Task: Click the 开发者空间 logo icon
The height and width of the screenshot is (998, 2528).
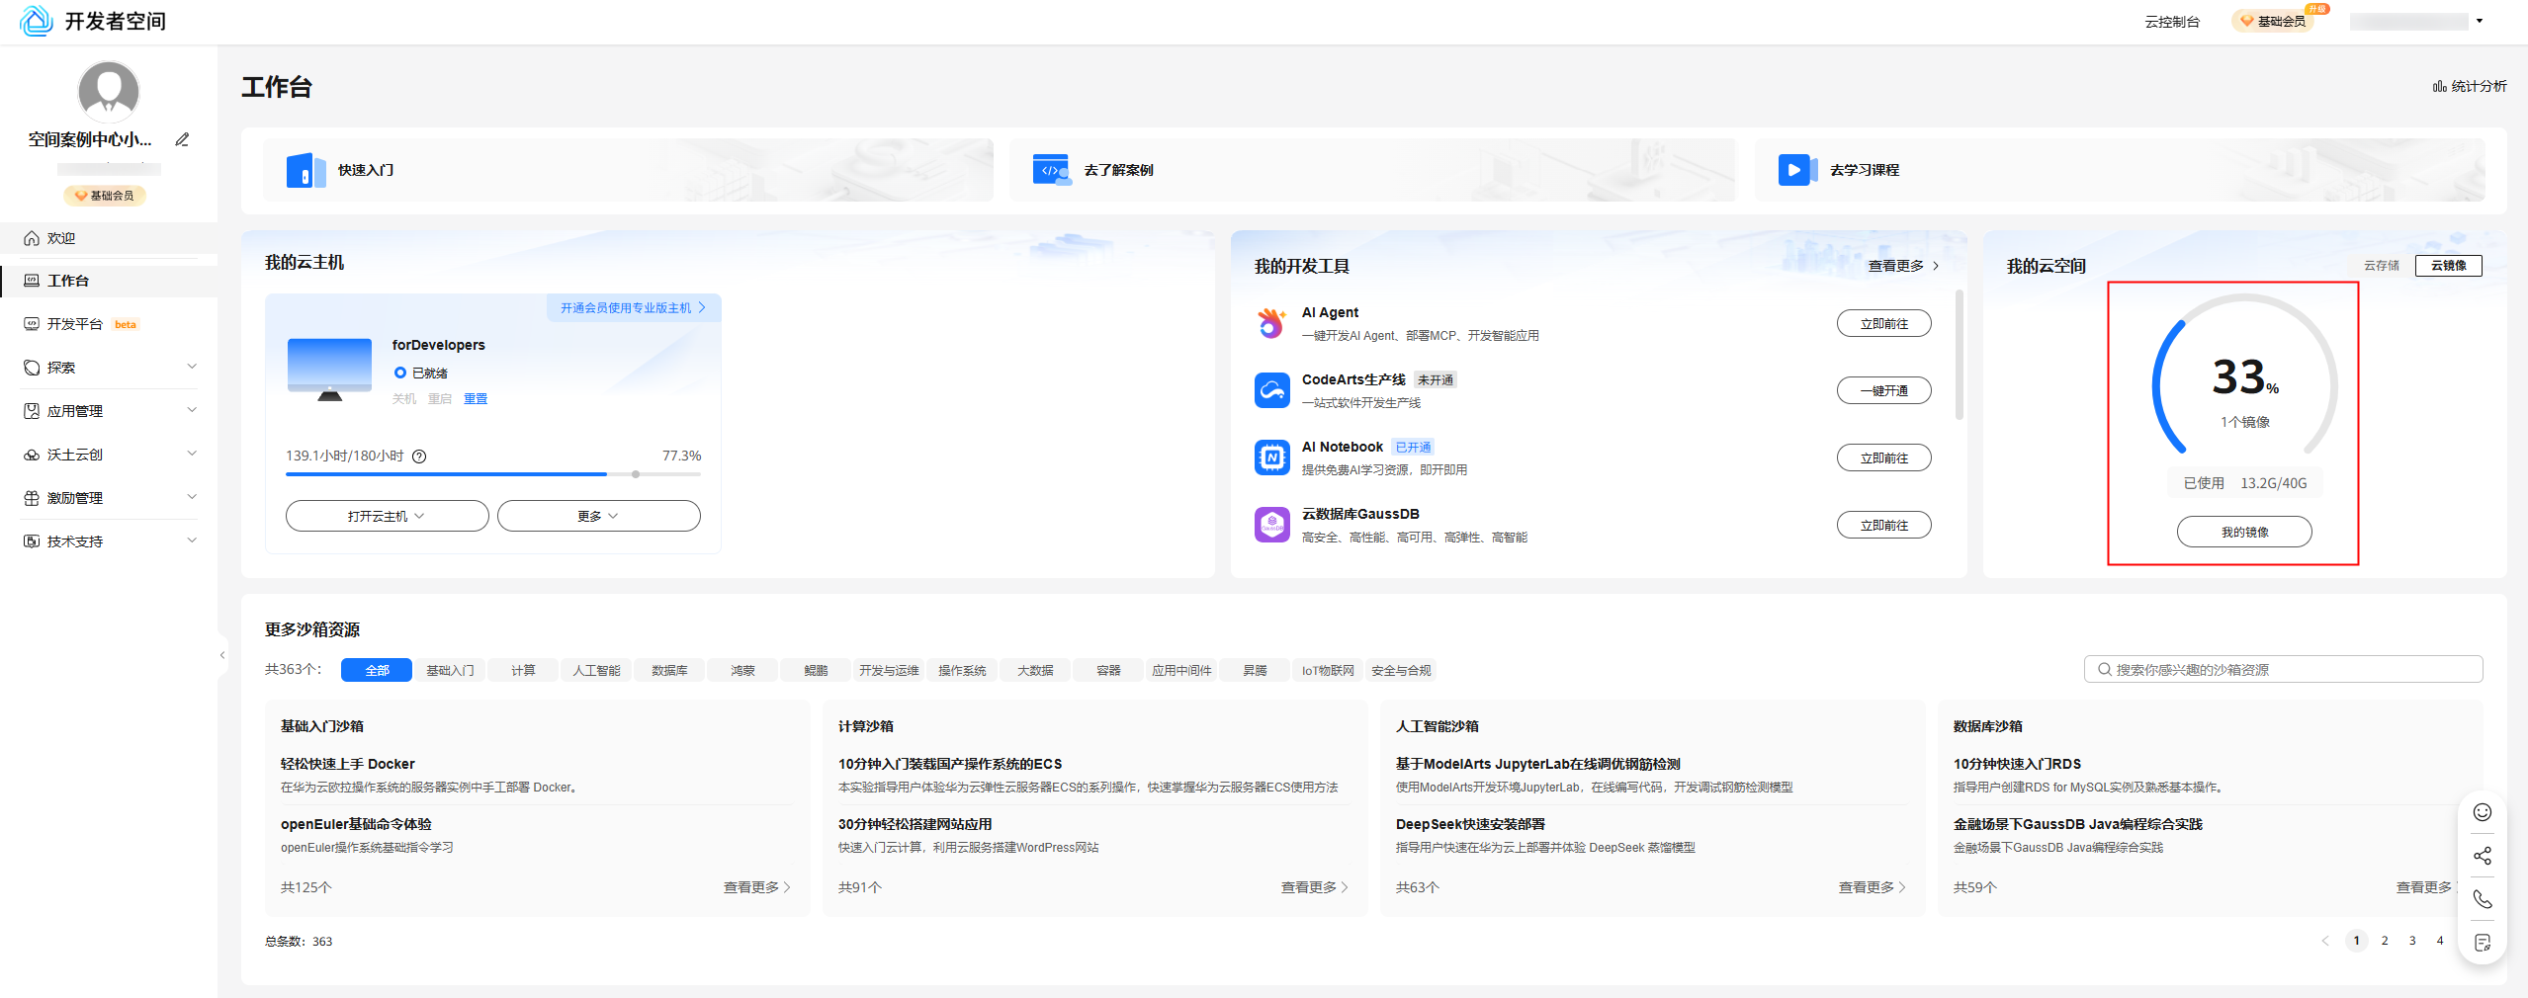Action: click(x=37, y=21)
